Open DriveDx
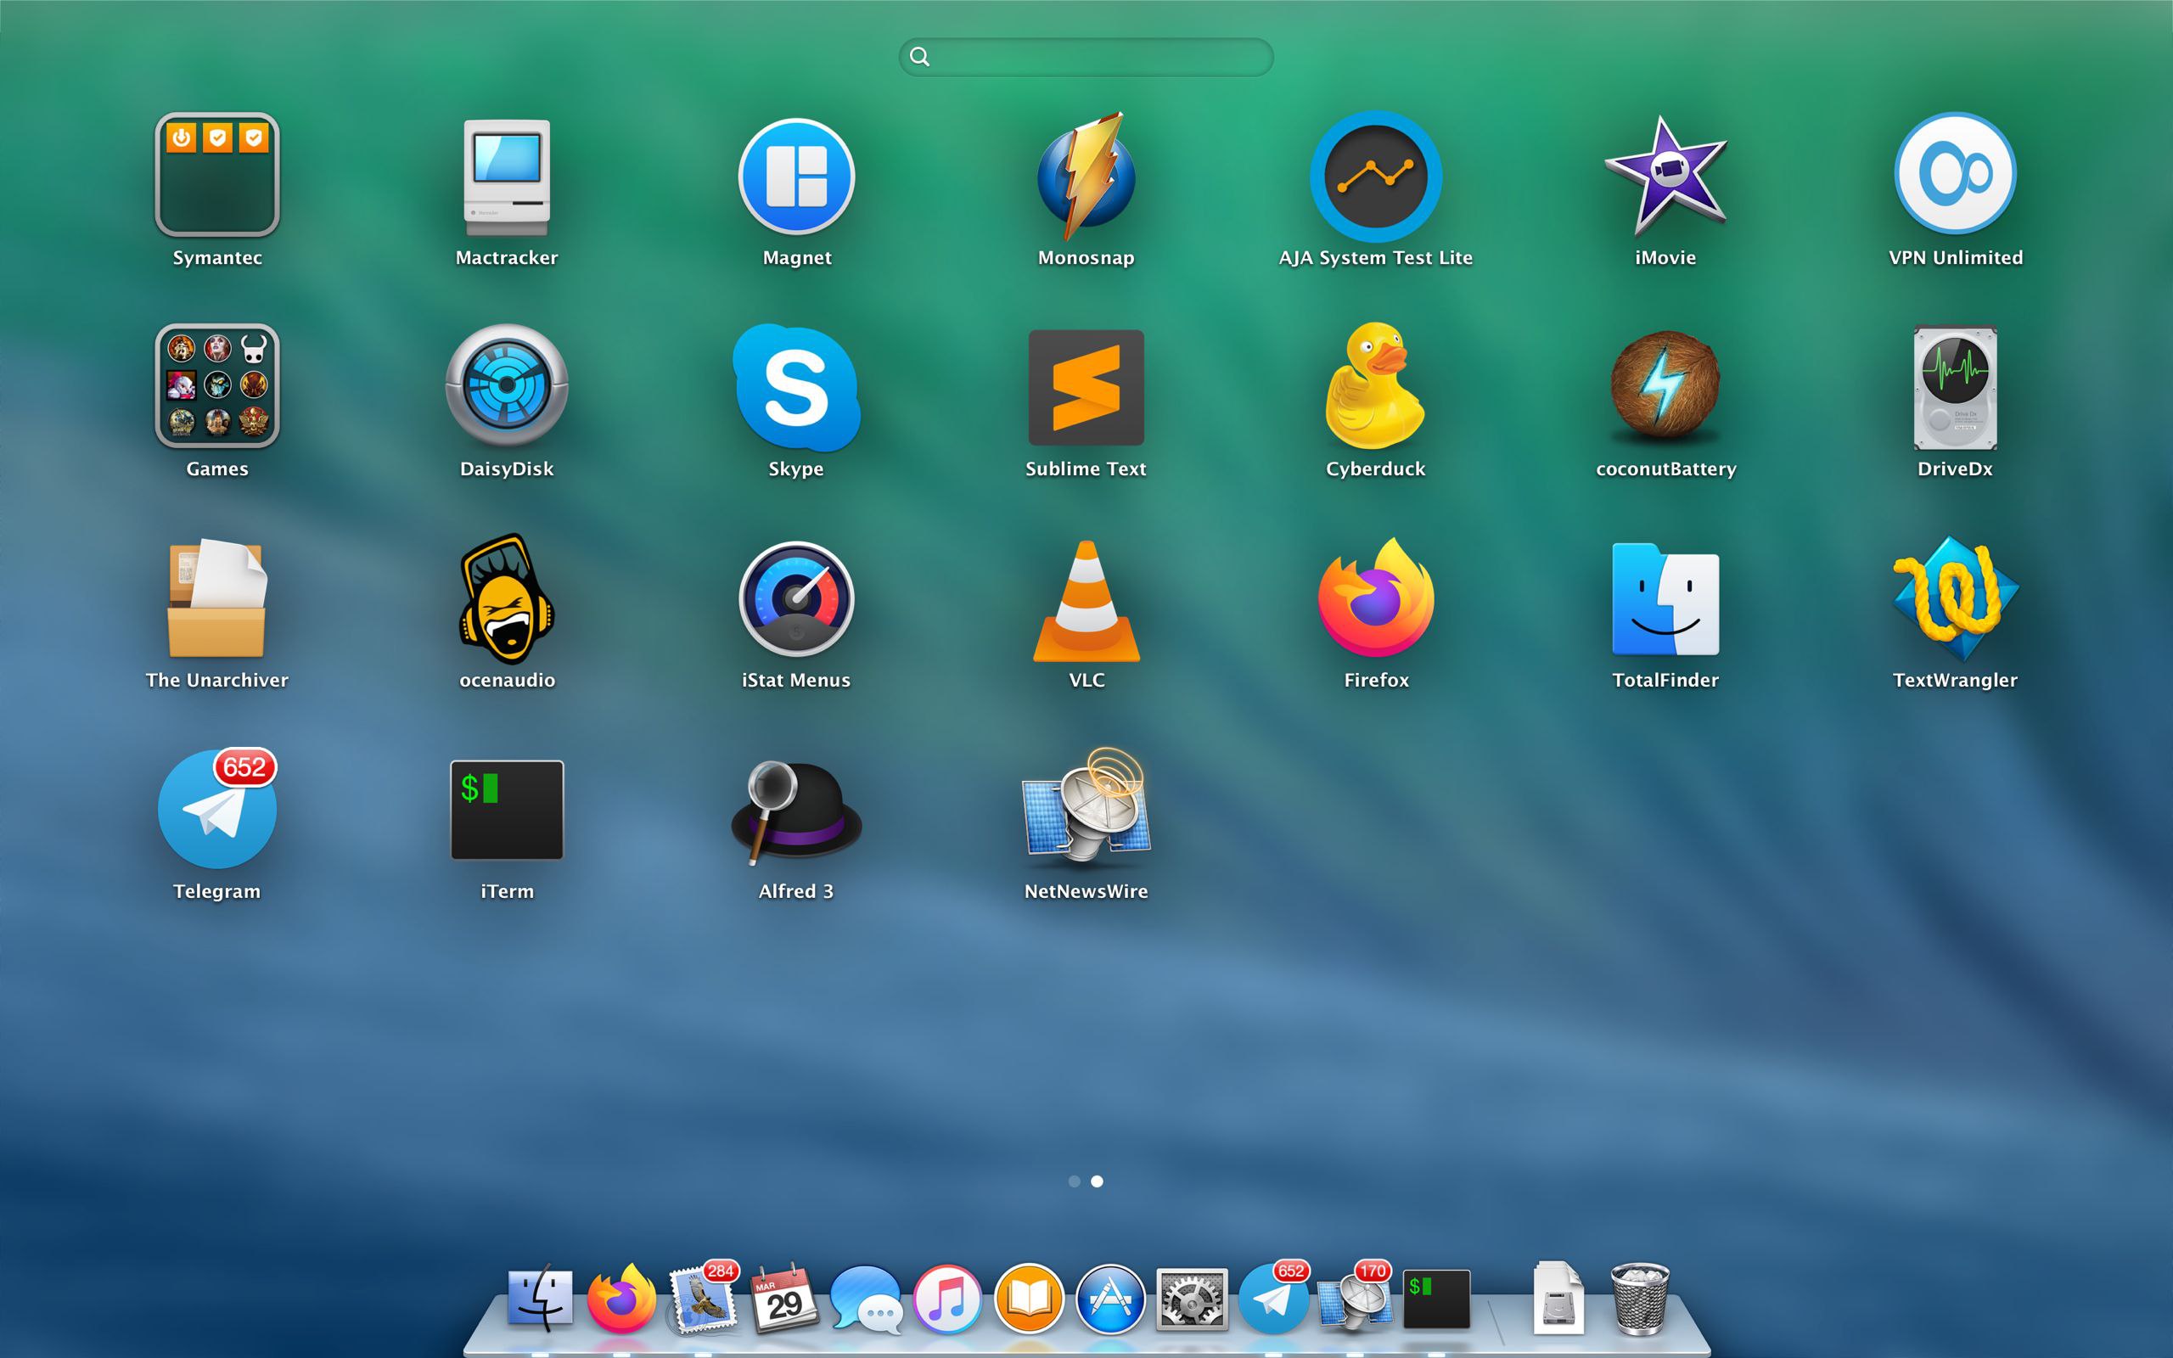 pos(1955,387)
